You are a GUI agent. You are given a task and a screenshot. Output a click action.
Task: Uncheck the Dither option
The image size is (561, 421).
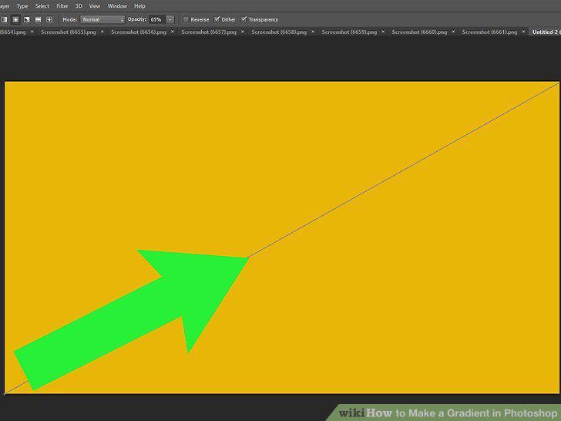tap(217, 19)
